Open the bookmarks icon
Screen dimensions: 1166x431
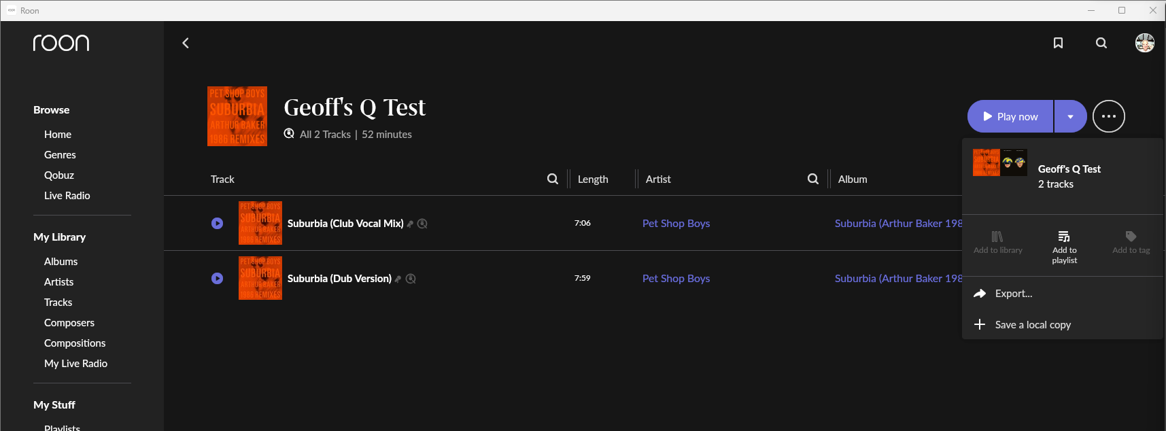pyautogui.click(x=1058, y=43)
